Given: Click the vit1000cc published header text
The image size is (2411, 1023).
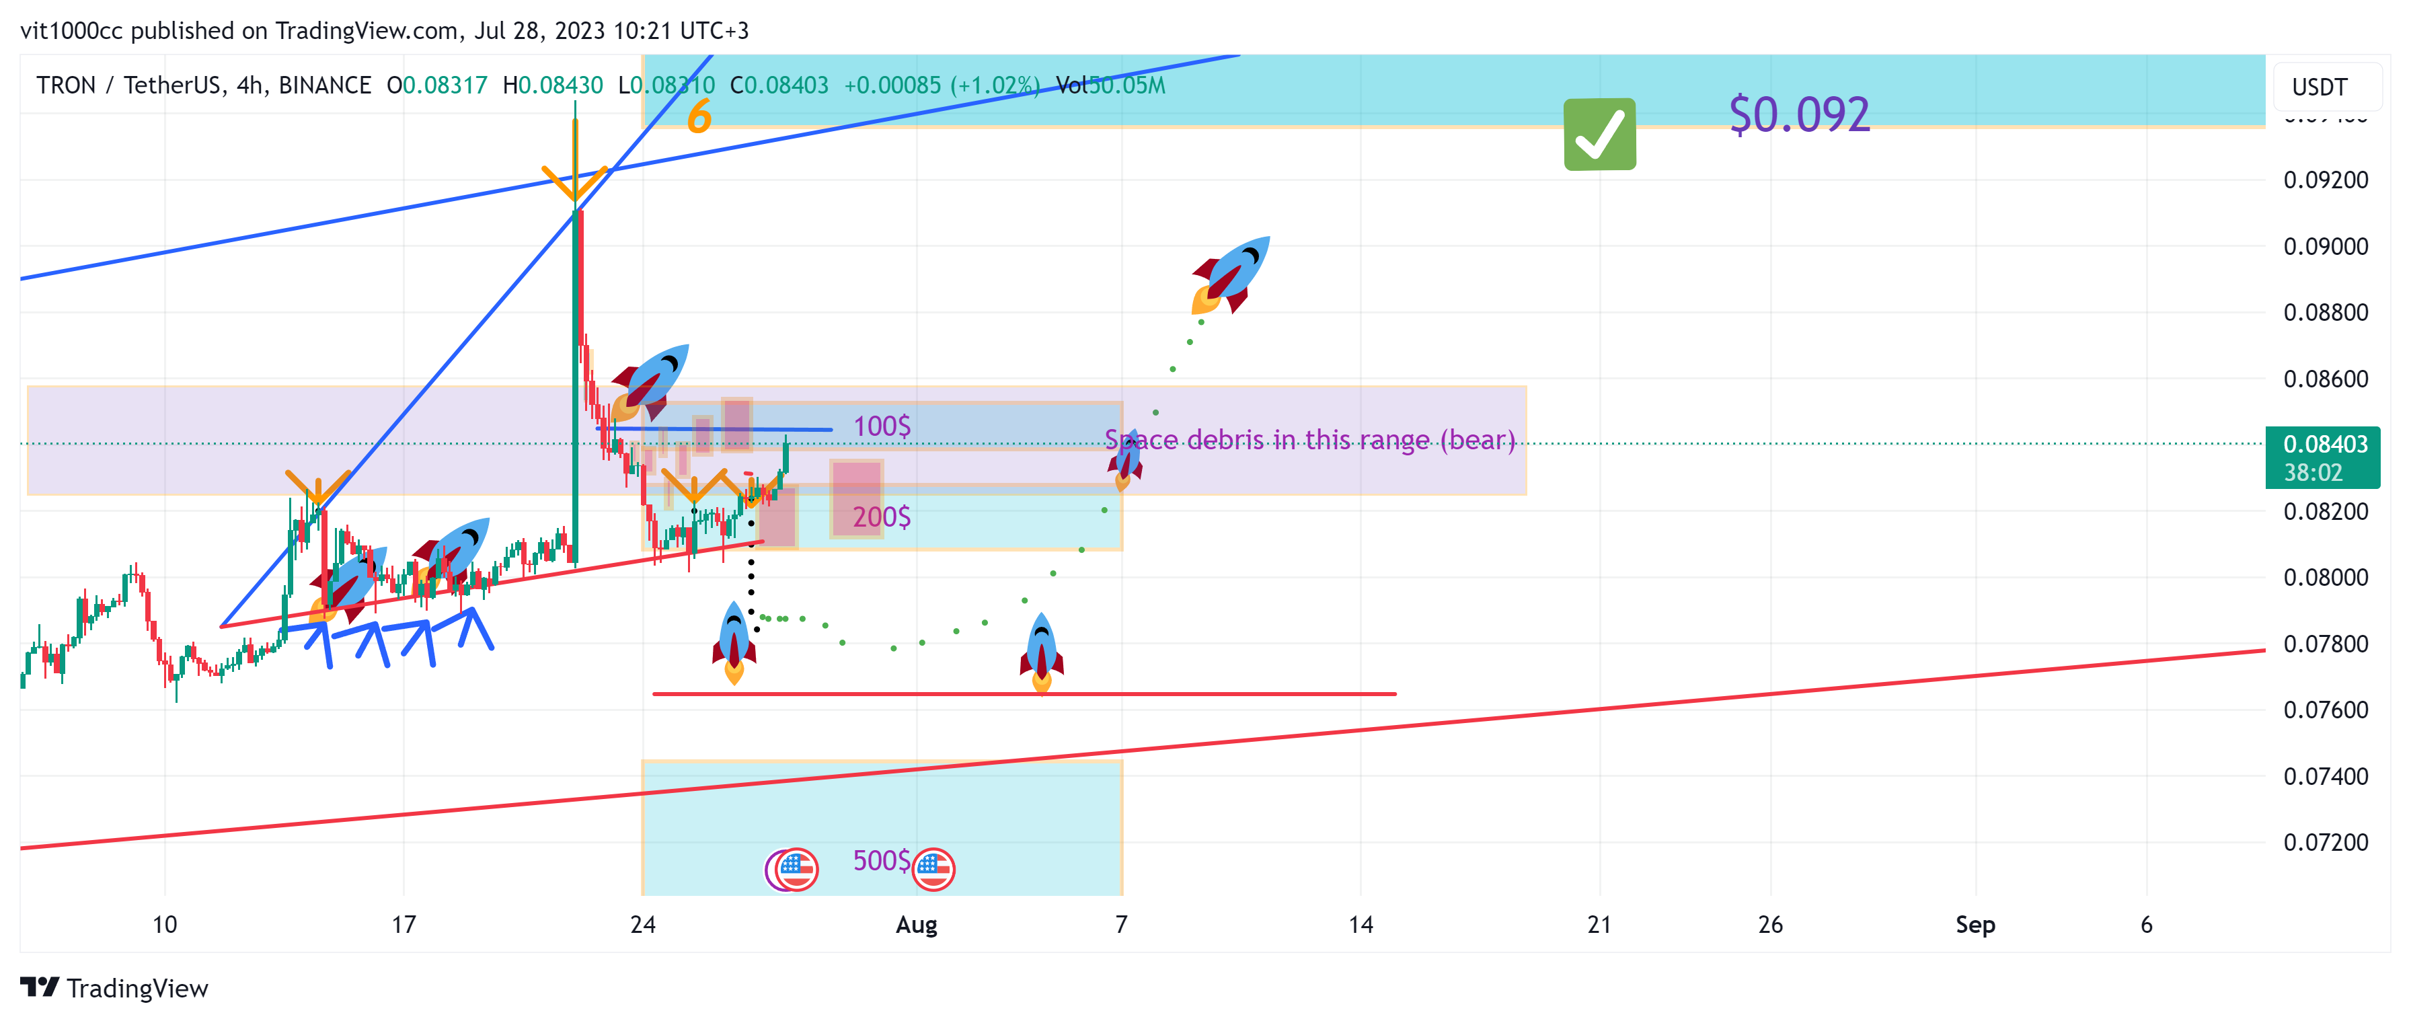Looking at the screenshot, I should point(385,31).
